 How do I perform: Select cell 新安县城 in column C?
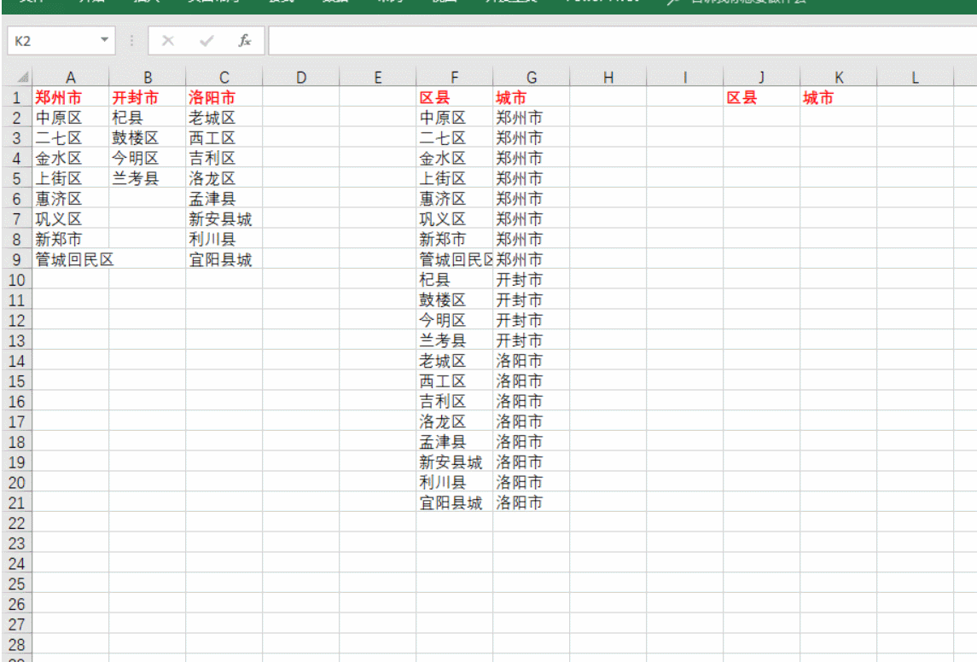tap(224, 218)
